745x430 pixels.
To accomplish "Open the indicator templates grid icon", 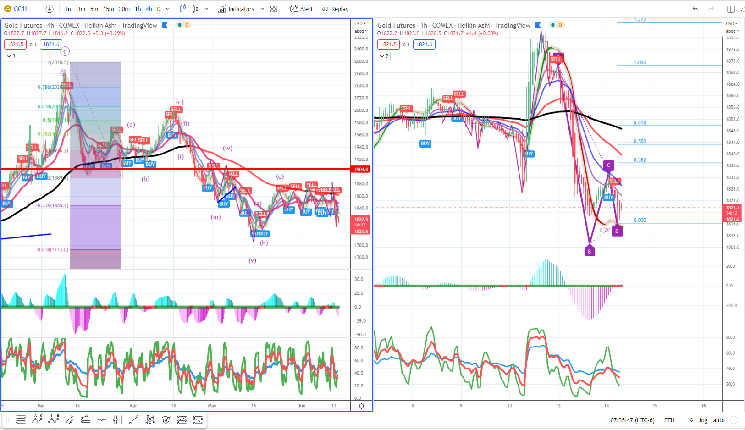I will tap(274, 9).
